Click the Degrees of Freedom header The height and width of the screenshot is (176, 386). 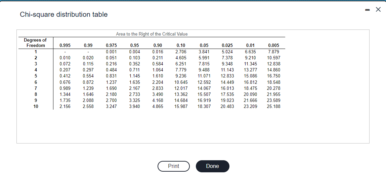coord(36,43)
